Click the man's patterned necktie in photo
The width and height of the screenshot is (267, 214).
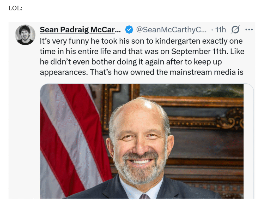[x=144, y=196]
